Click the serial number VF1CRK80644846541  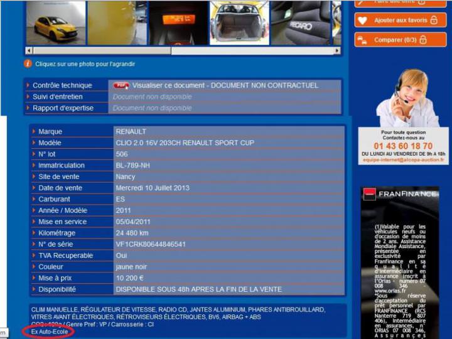coord(151,244)
